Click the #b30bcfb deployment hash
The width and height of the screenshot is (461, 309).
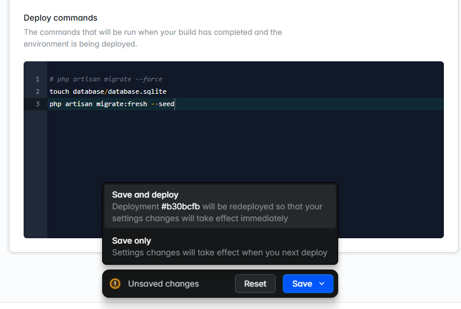tap(181, 206)
